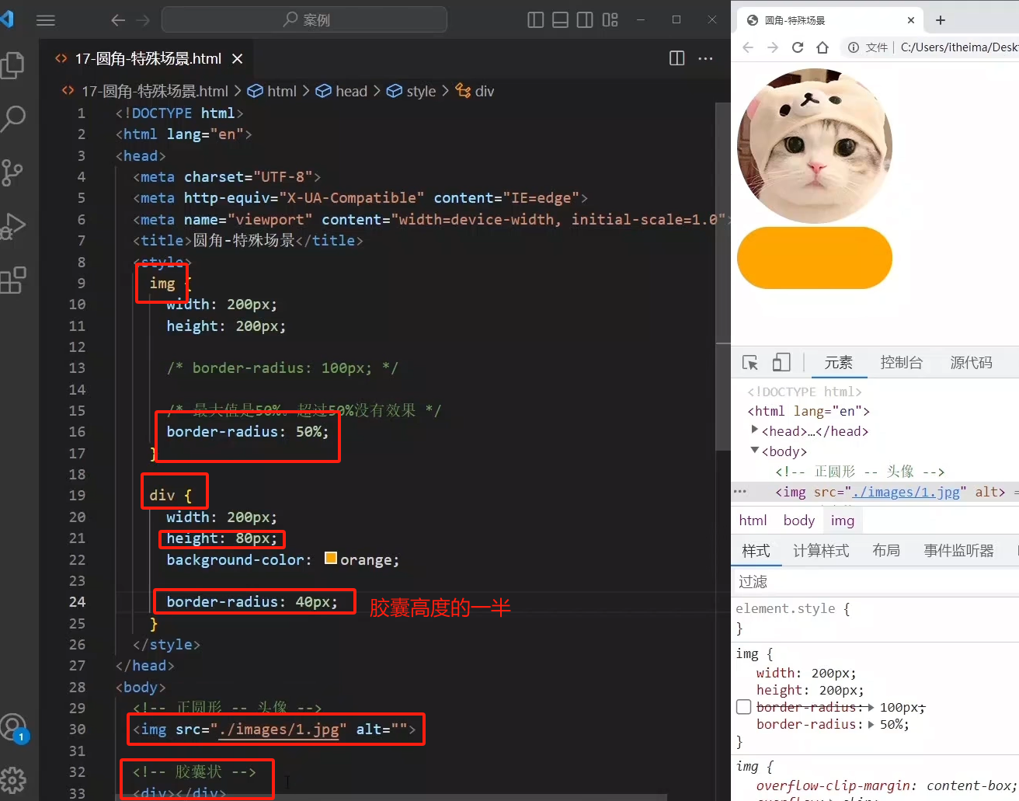Split the editor to the right
The image size is (1019, 801).
coord(677,58)
